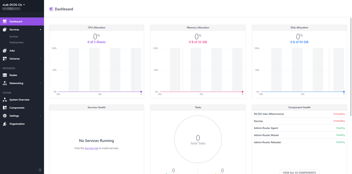
Task: Click the Settings menu label
Action: 14,116
